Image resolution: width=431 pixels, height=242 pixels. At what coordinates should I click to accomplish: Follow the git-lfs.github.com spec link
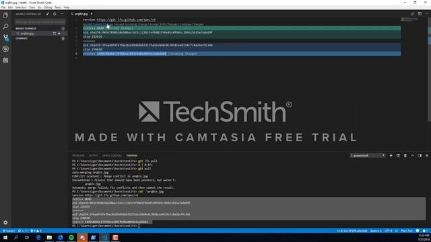(126, 19)
